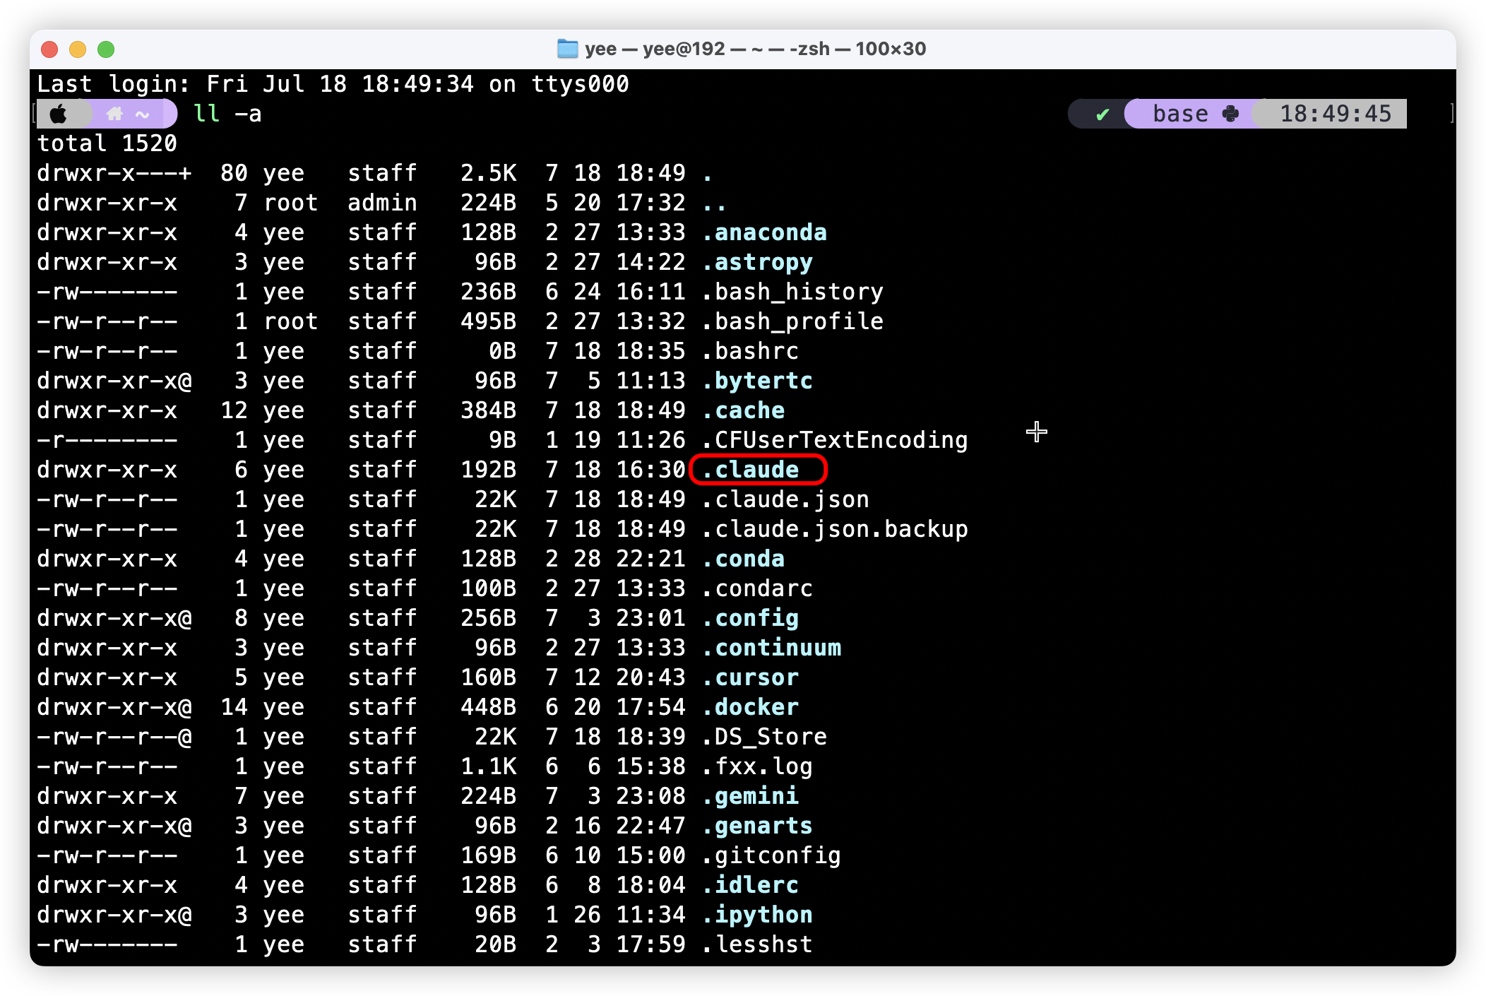
Task: Click the red close window button
Action: click(x=49, y=49)
